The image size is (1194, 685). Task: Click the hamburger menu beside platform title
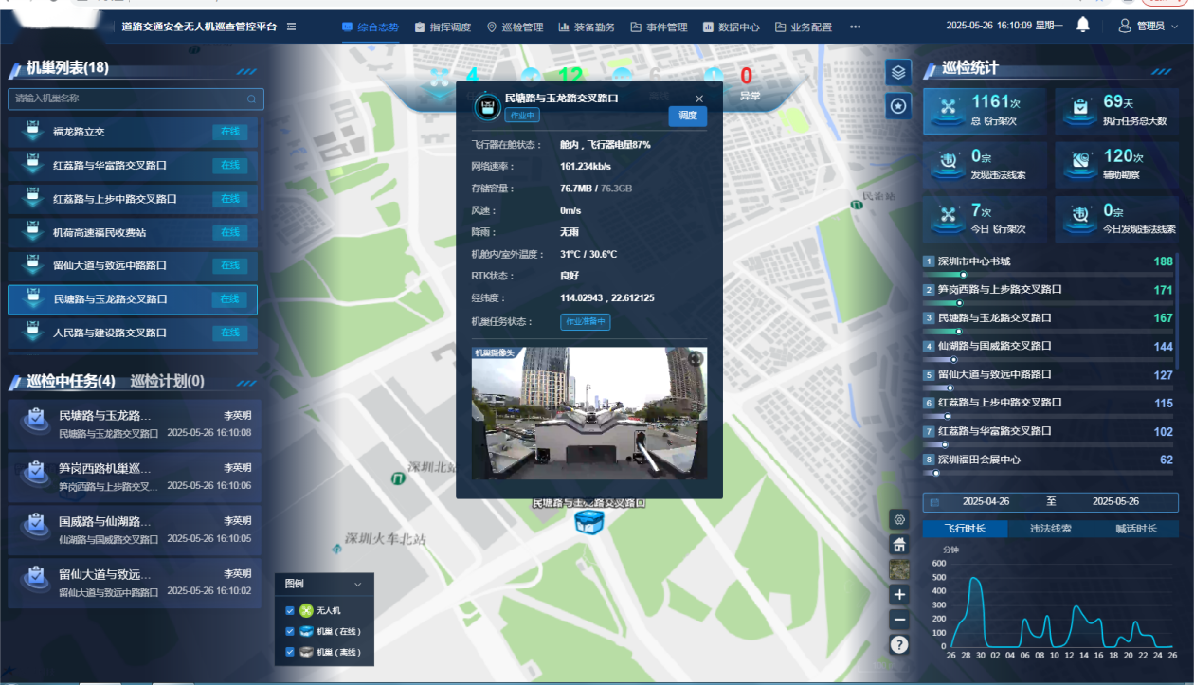tap(291, 27)
